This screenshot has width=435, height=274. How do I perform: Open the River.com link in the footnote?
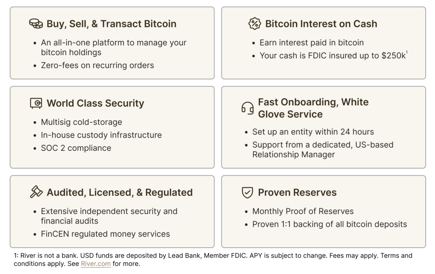coord(96,264)
